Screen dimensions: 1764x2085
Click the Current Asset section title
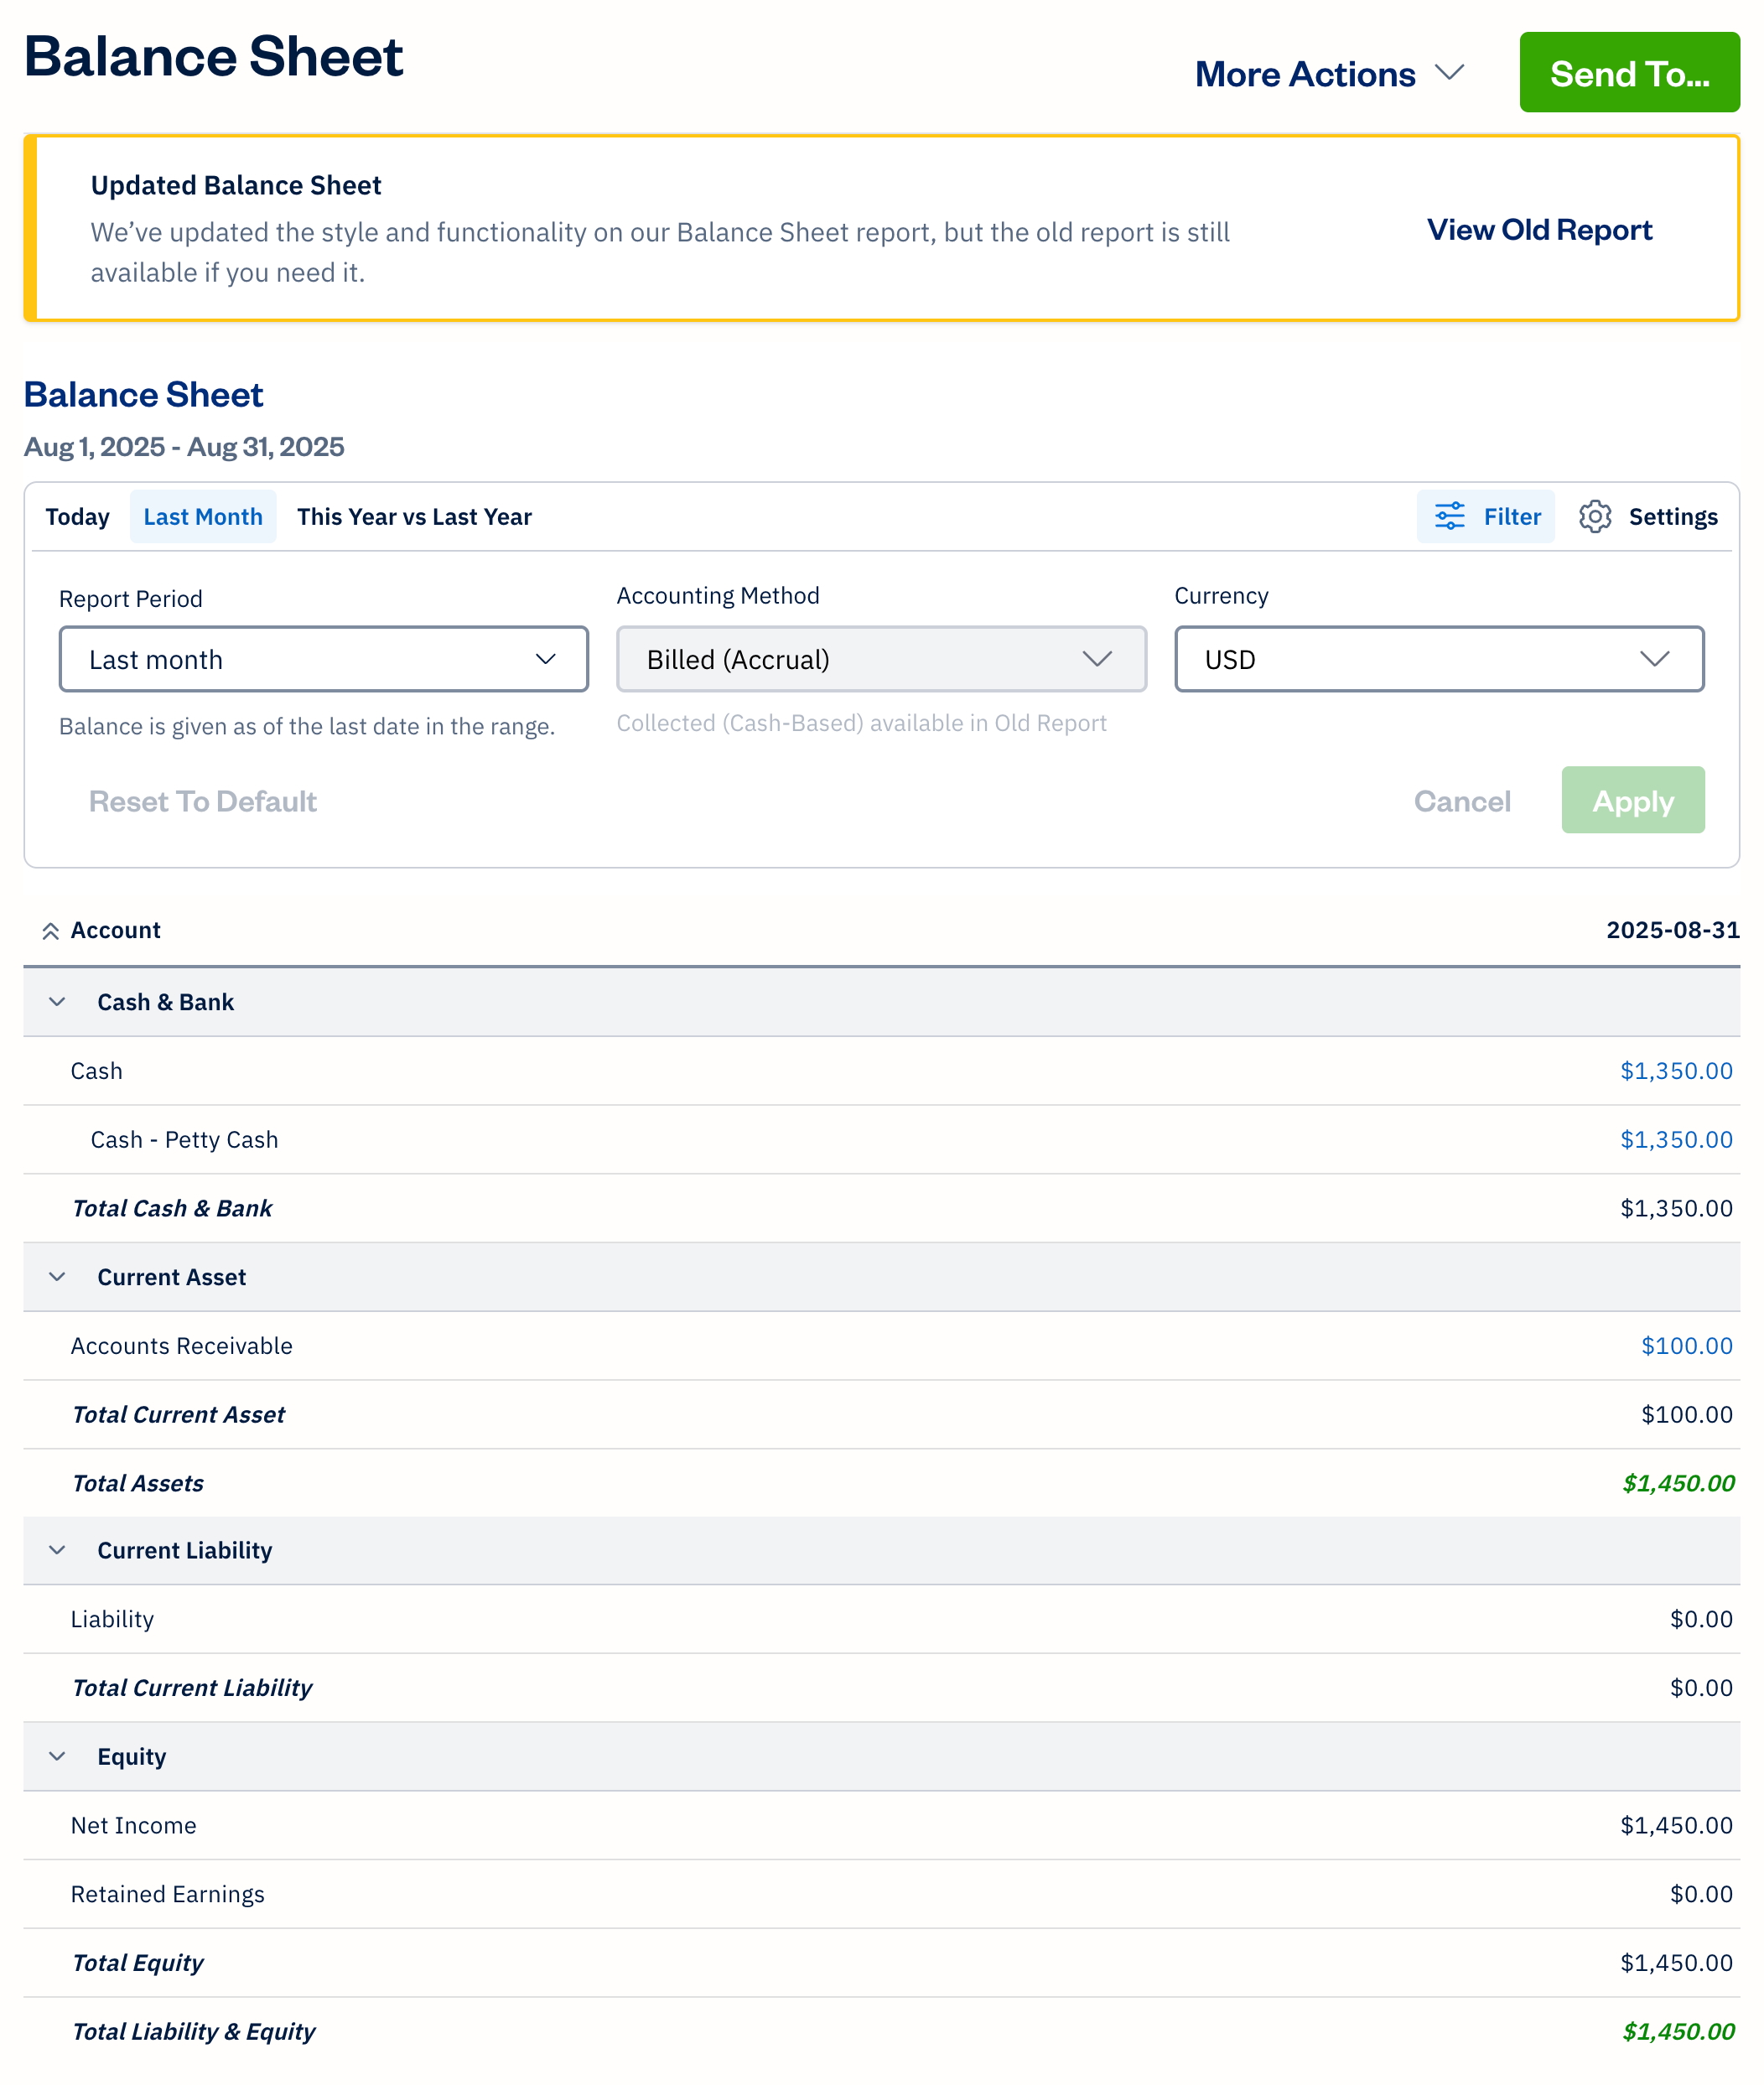(171, 1277)
